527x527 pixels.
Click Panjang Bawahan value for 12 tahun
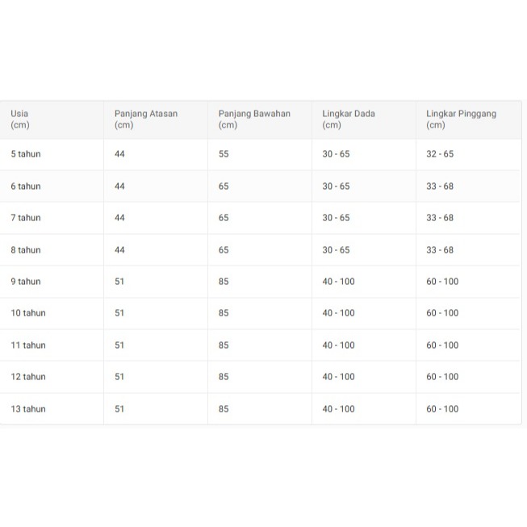point(224,377)
